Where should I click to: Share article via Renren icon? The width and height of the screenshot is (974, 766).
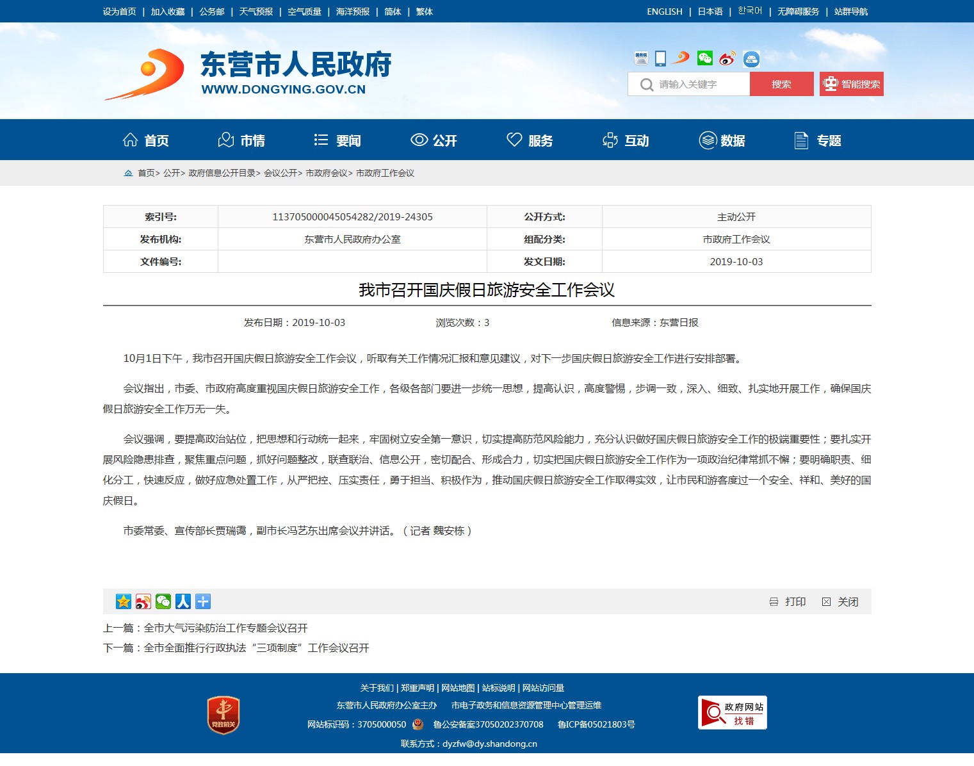pyautogui.click(x=183, y=601)
